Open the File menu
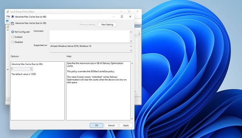This screenshot has width=242, height=138. click(8, 16)
